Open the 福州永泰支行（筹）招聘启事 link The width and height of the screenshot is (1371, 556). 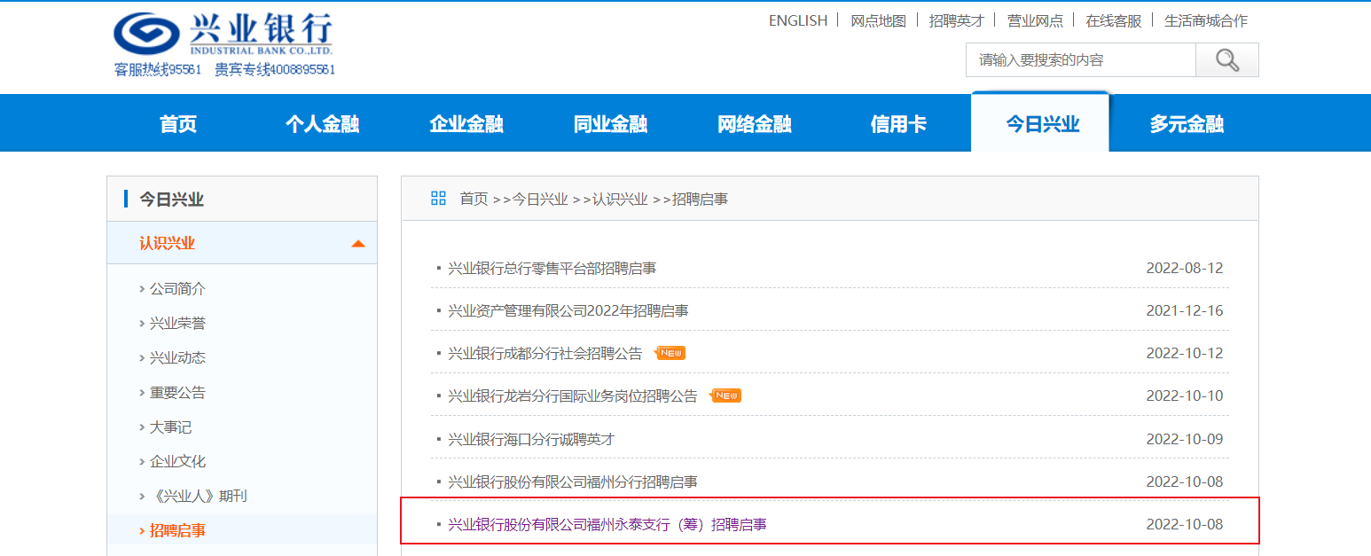click(607, 525)
